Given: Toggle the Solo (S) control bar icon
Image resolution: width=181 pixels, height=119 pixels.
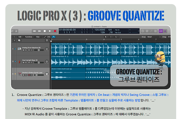Looking at the screenshot, I should click(156, 31).
